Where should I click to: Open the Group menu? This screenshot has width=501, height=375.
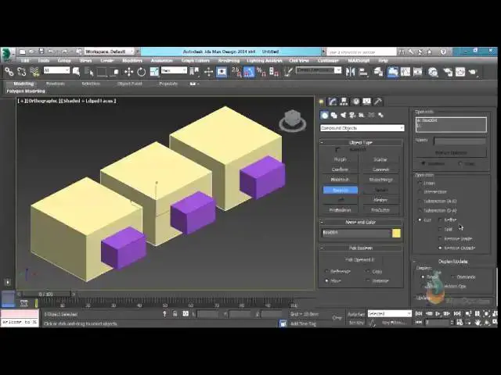pos(64,61)
